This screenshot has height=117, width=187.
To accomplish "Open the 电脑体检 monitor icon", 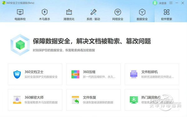I will (20, 12).
